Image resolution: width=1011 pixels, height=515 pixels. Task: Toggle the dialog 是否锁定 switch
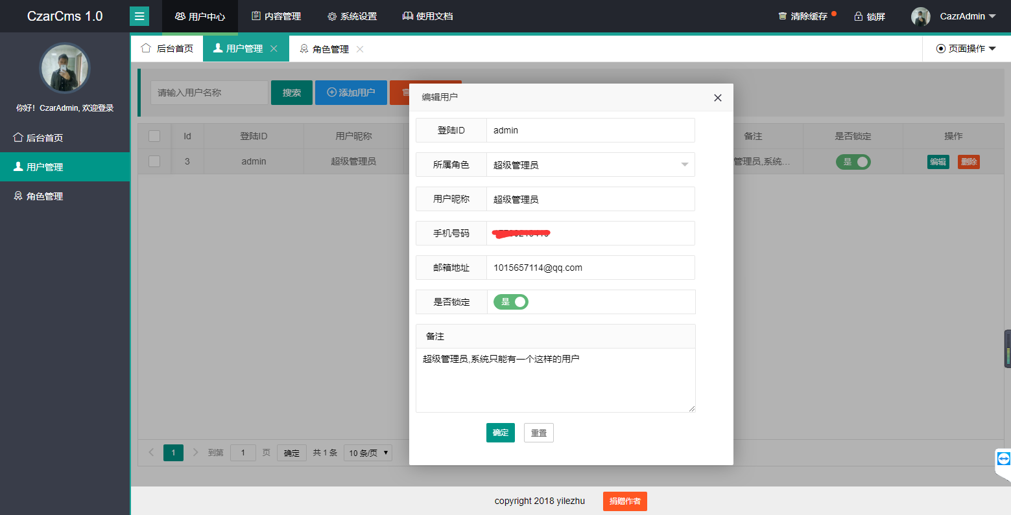(x=511, y=302)
